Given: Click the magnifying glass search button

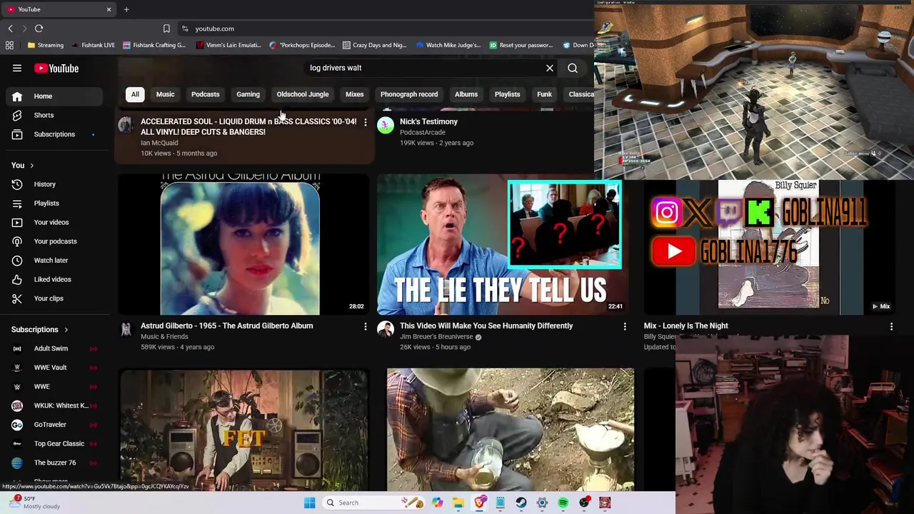Looking at the screenshot, I should pyautogui.click(x=573, y=68).
